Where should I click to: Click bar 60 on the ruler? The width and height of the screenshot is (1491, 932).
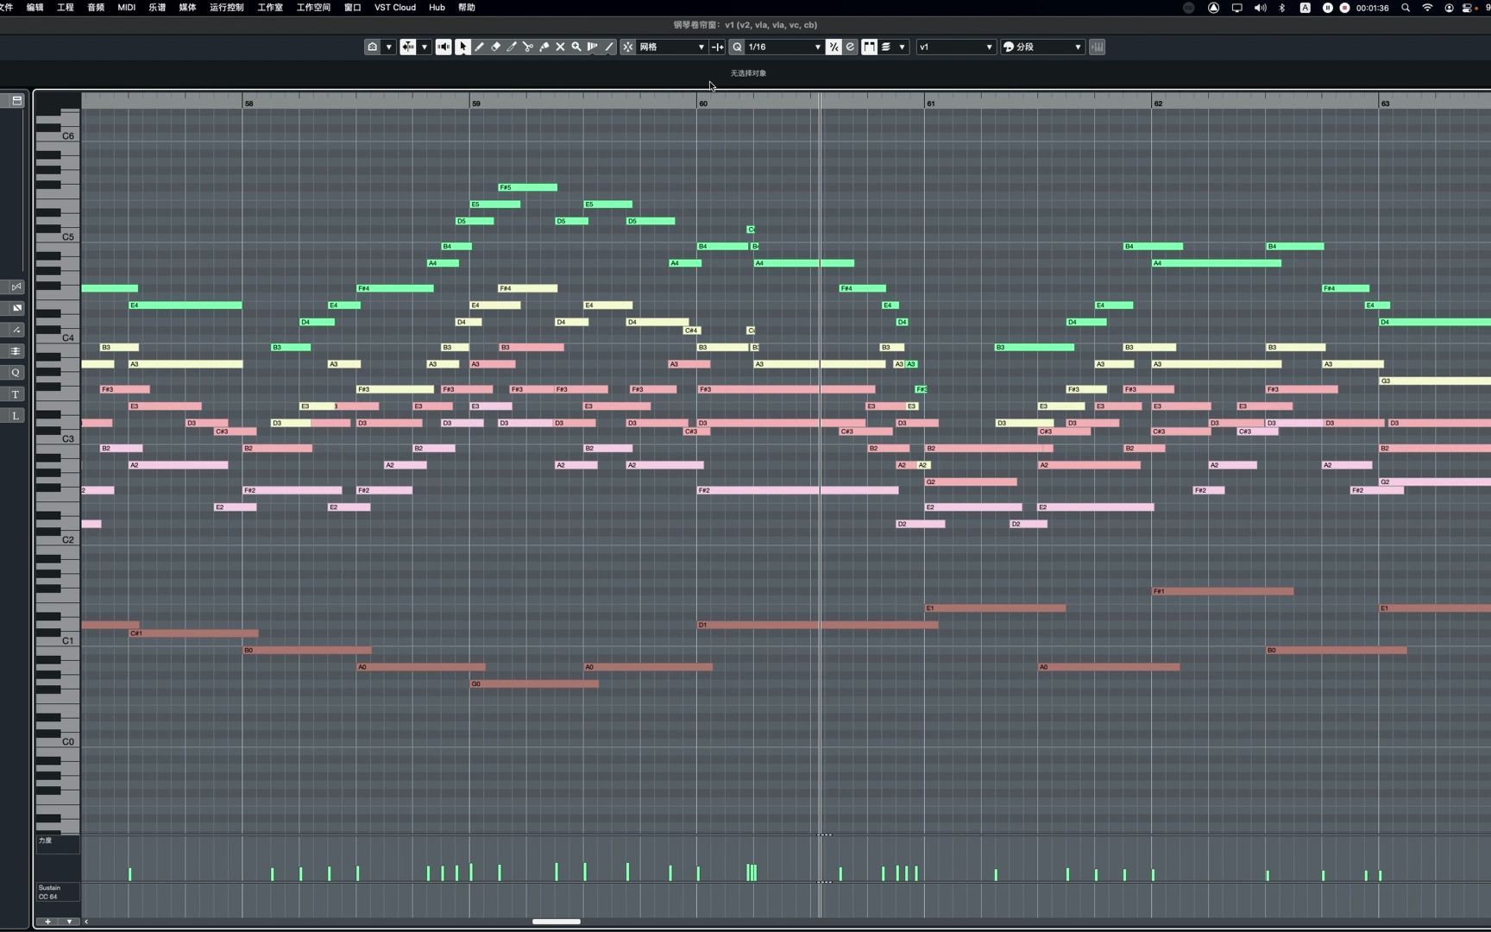(702, 103)
